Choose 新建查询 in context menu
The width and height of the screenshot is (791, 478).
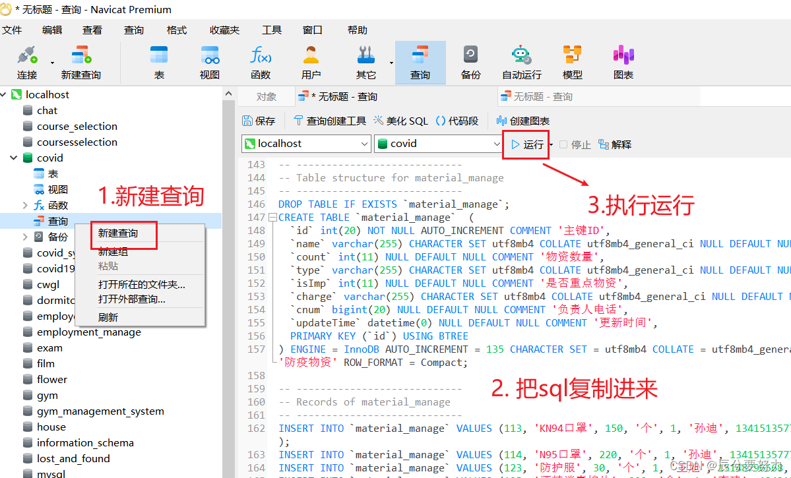click(x=118, y=233)
